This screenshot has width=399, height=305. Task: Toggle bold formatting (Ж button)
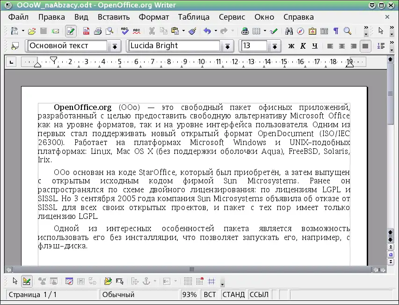pos(291,46)
